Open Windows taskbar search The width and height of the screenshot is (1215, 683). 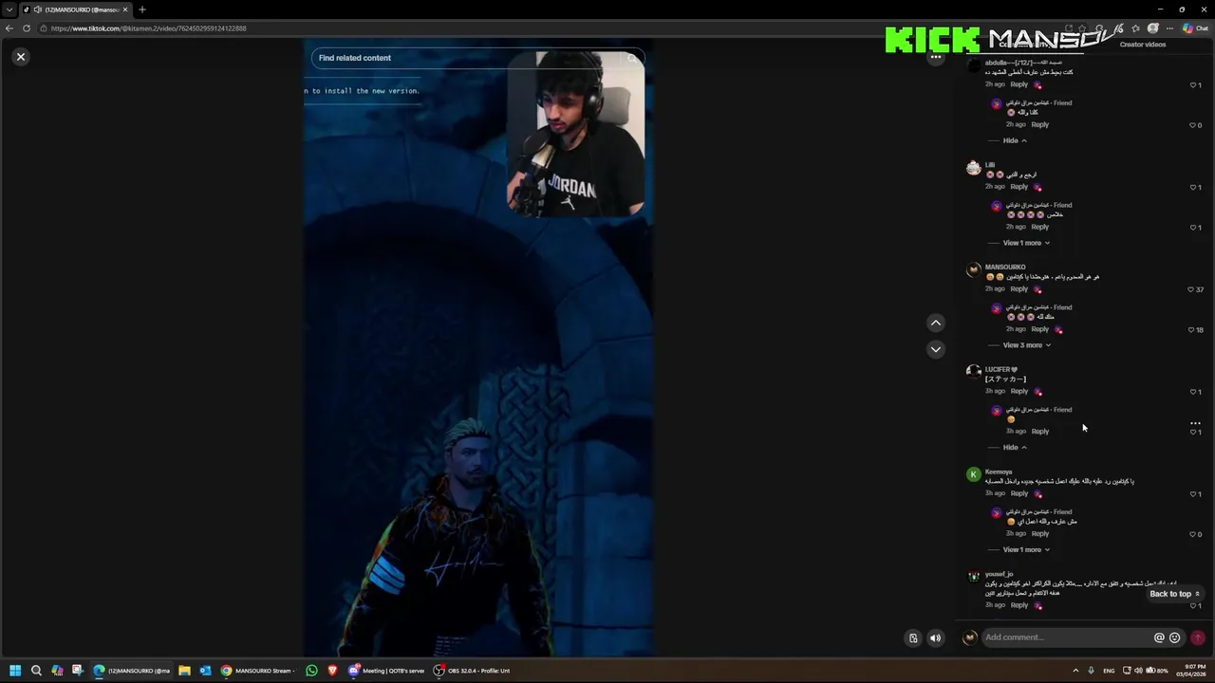[36, 671]
